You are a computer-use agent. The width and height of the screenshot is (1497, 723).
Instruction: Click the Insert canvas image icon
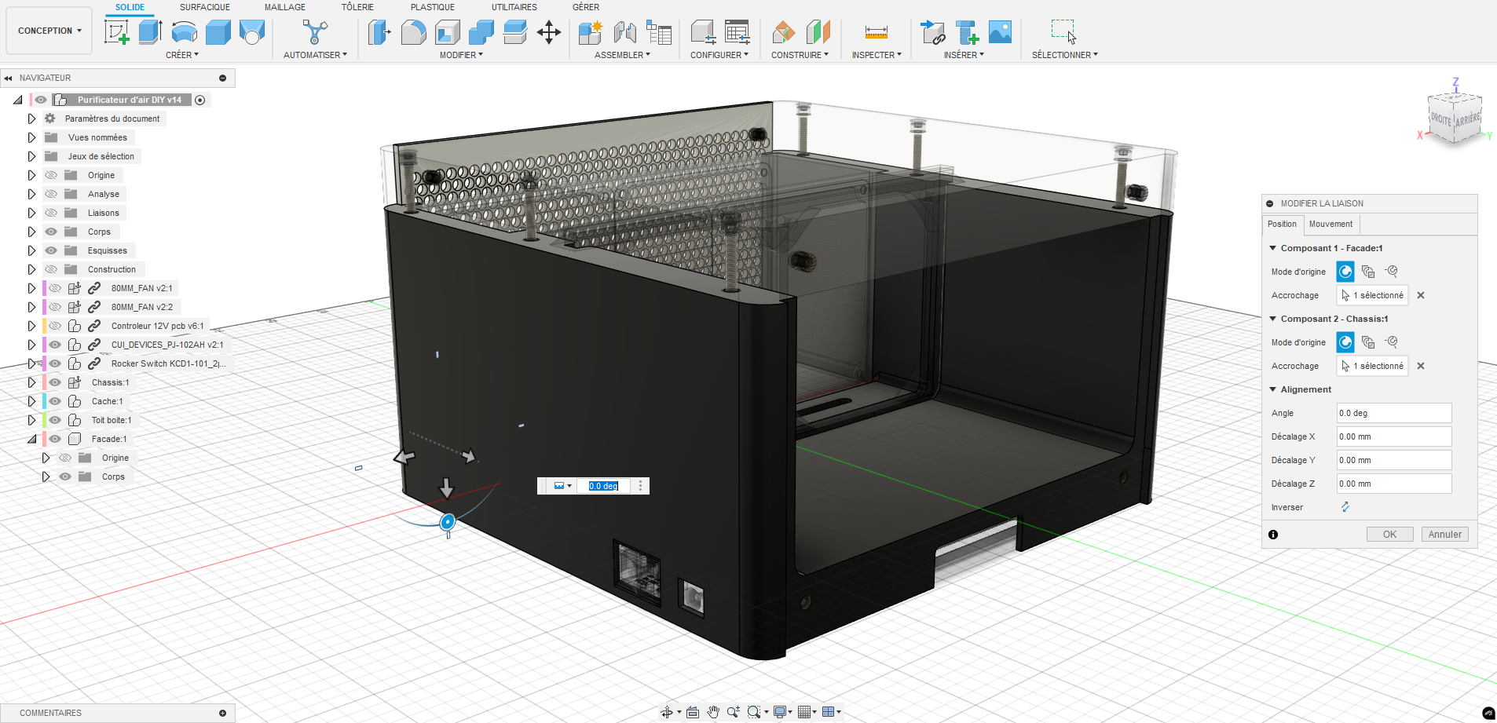coord(1000,32)
